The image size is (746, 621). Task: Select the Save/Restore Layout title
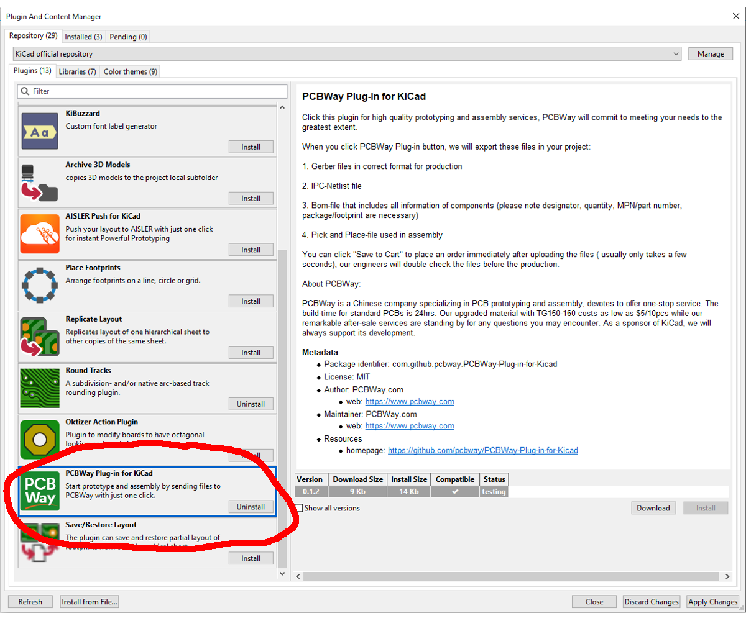point(101,525)
